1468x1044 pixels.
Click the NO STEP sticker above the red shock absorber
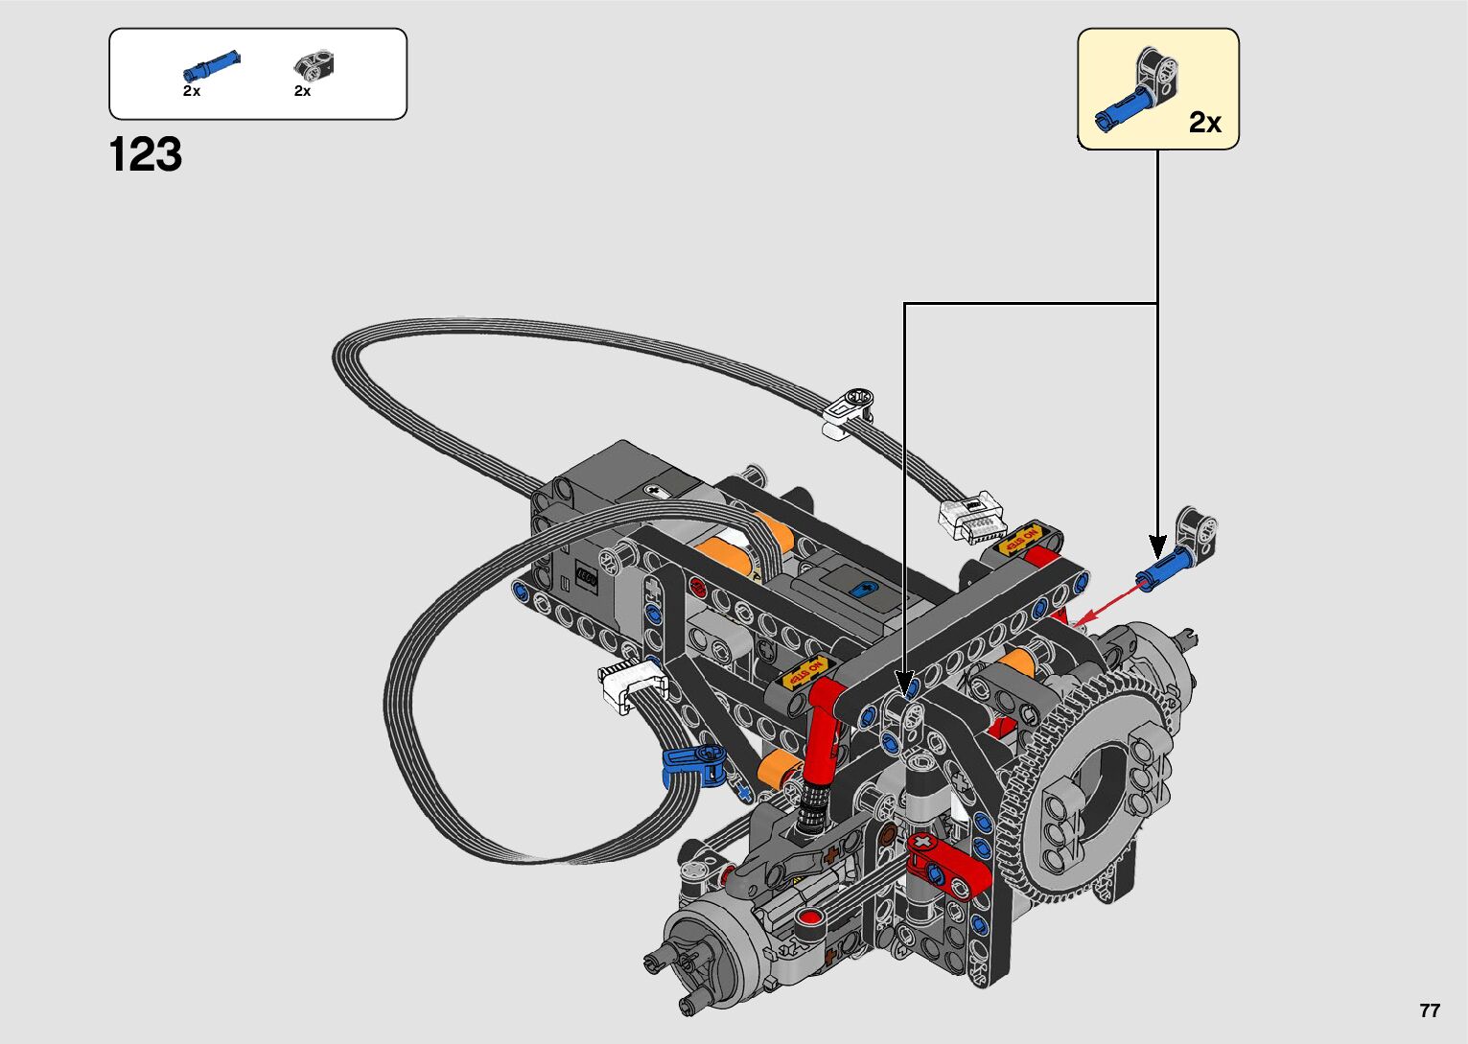pyautogui.click(x=804, y=671)
